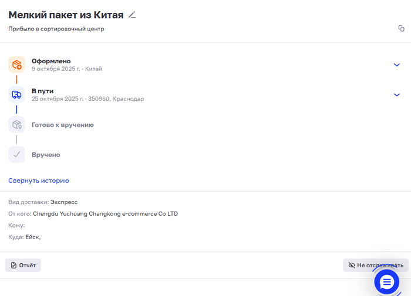Click the blue В пути truck icon
The image size is (411, 296).
click(16, 94)
